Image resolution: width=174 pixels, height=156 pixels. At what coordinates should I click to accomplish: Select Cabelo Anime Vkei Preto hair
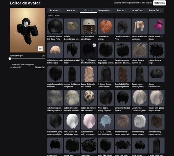click(x=72, y=50)
